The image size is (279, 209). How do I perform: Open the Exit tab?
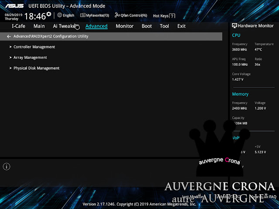(x=181, y=26)
